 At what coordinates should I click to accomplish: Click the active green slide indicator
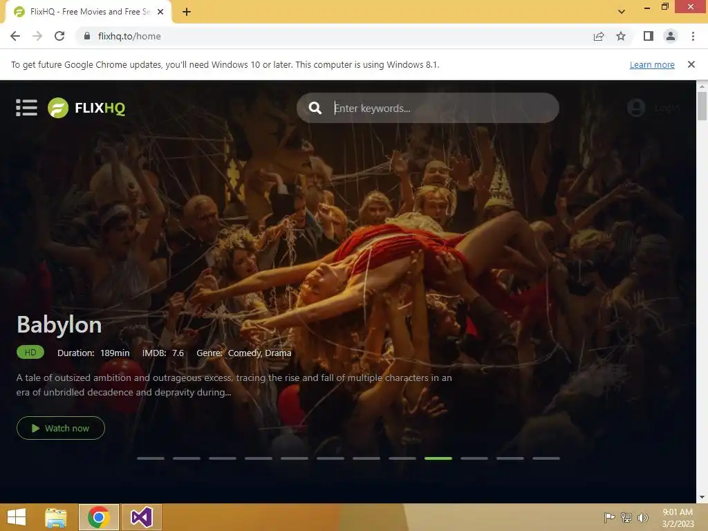pos(438,458)
